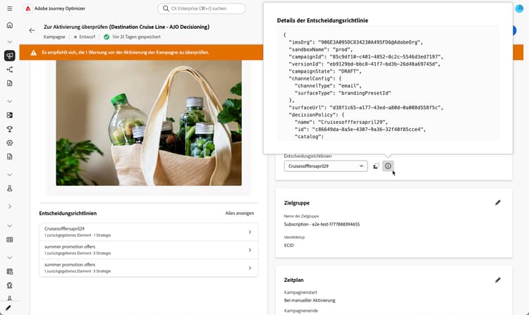Click the email preview thumbnail image

(x=148, y=123)
